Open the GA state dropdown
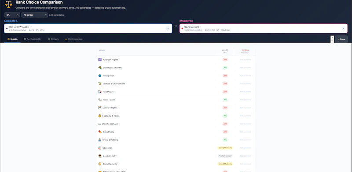352x172 pixels. pos(12,15)
